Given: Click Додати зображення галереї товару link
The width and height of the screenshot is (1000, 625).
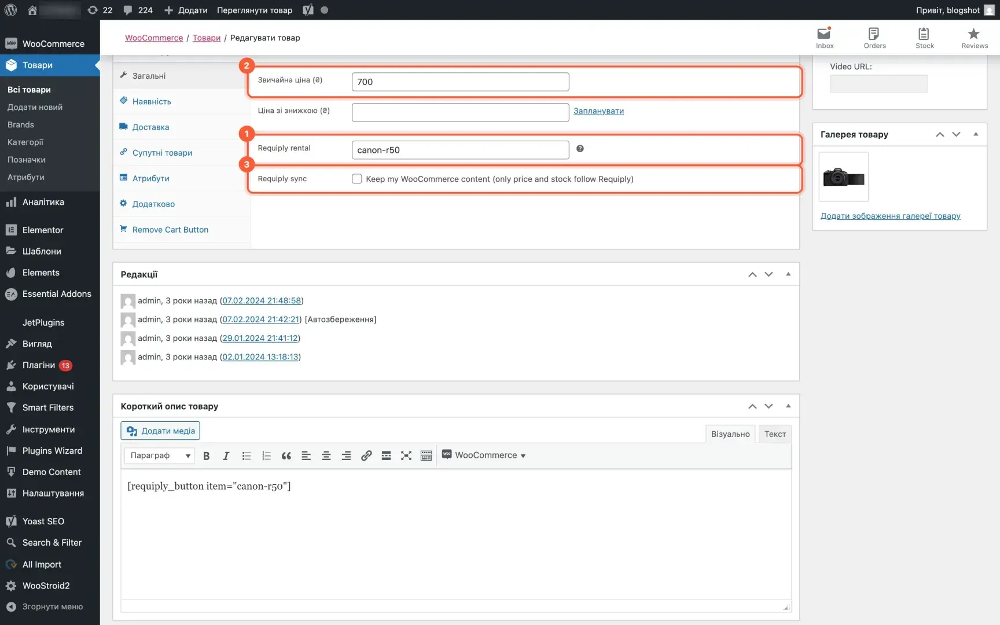Looking at the screenshot, I should 890,216.
